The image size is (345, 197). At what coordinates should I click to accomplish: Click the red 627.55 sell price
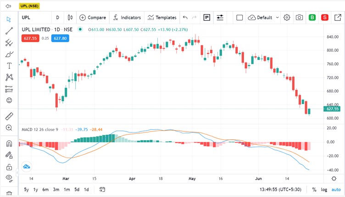[x=30, y=38]
